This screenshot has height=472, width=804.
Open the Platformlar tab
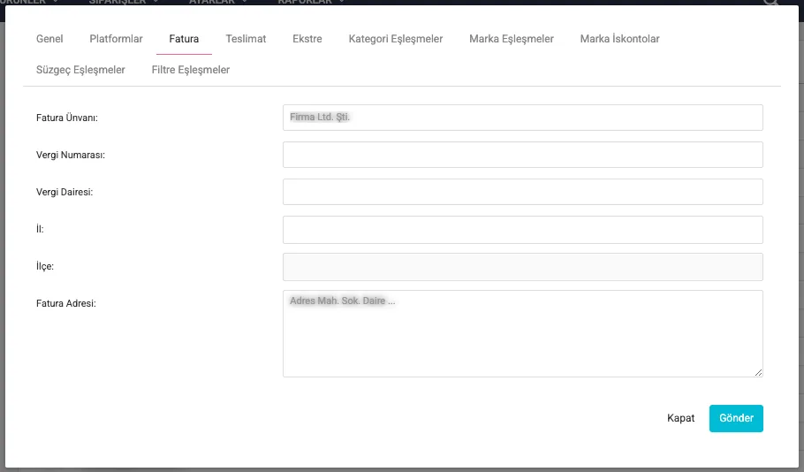(x=116, y=39)
